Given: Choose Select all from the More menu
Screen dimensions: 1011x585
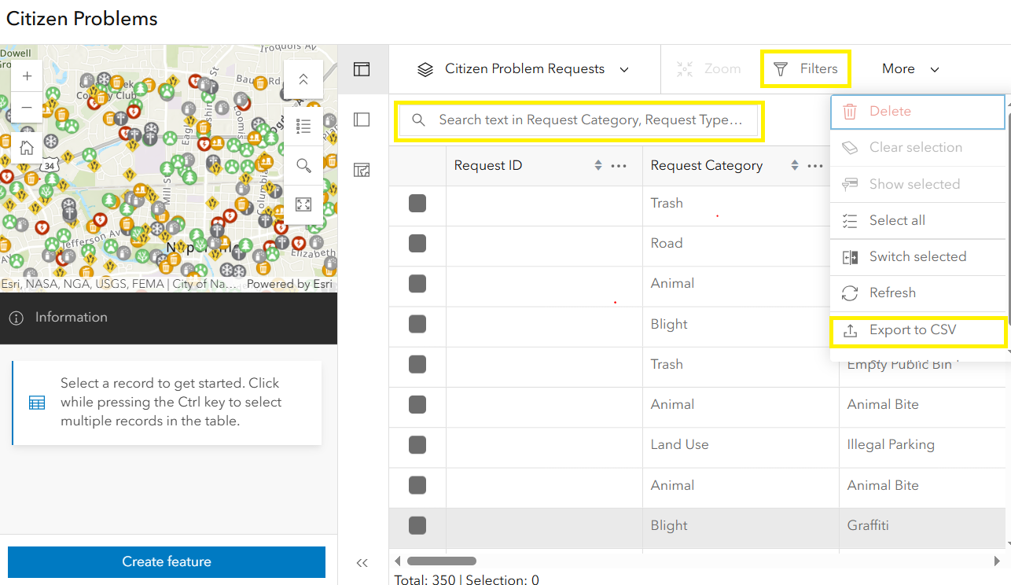Looking at the screenshot, I should click(x=897, y=221).
